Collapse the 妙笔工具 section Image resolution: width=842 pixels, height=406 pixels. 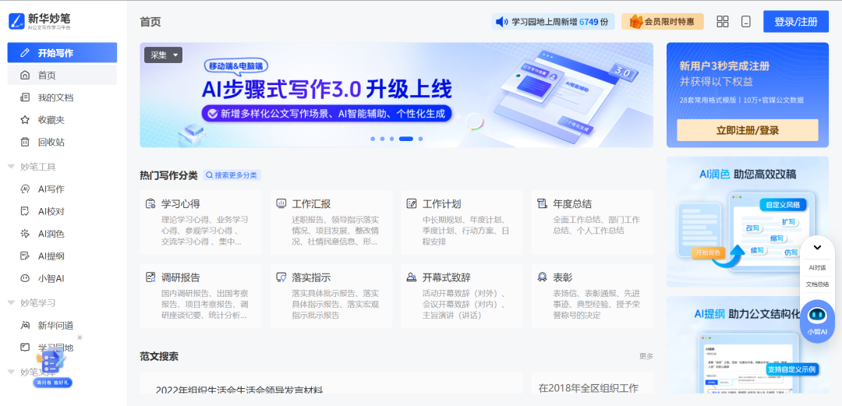(11, 167)
